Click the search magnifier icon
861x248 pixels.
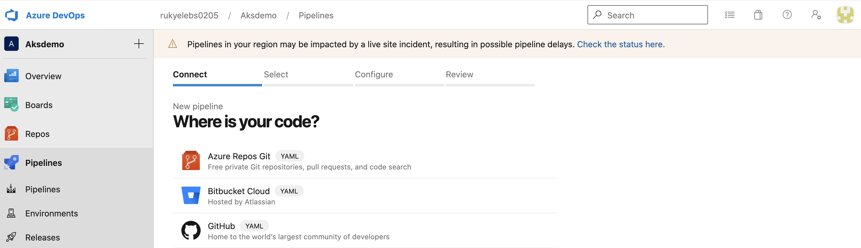click(x=597, y=15)
